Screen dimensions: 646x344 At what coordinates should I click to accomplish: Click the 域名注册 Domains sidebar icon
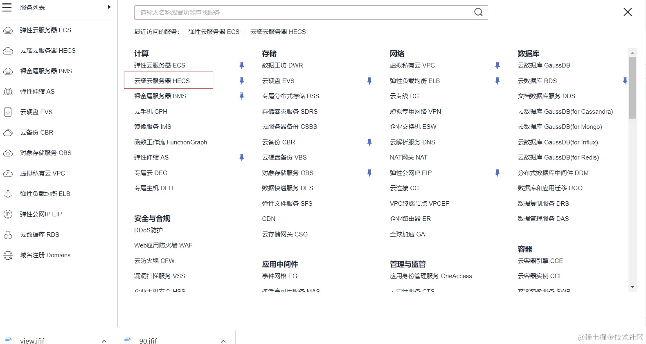(8, 255)
